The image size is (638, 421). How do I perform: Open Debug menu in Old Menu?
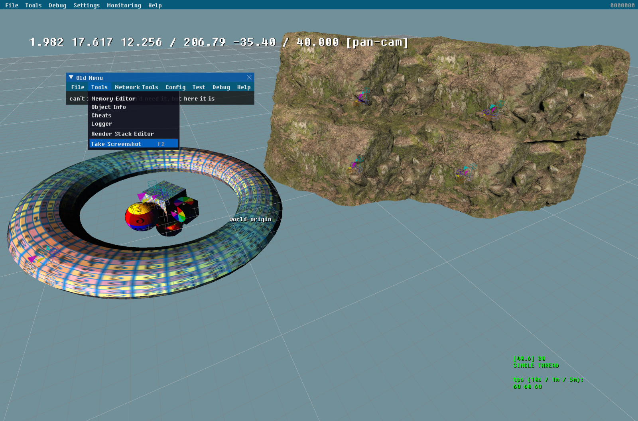click(221, 87)
